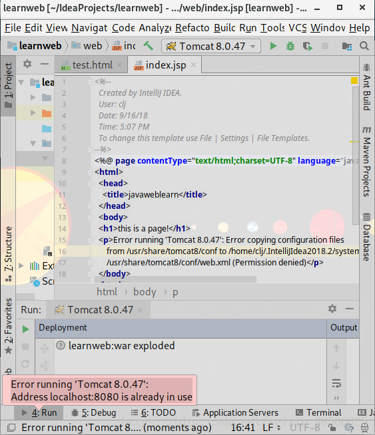Open the VCS menu
This screenshot has height=435, width=375.
298,28
